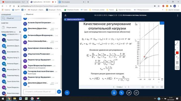Go to next slide arrow
Image resolution: width=181 pixels, height=101 pixels.
pos(128,87)
